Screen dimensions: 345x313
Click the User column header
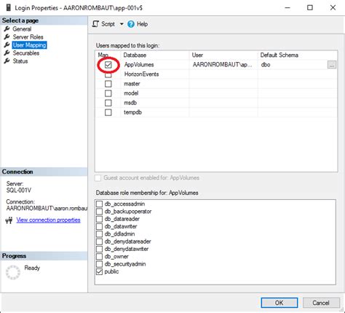pyautogui.click(x=223, y=55)
